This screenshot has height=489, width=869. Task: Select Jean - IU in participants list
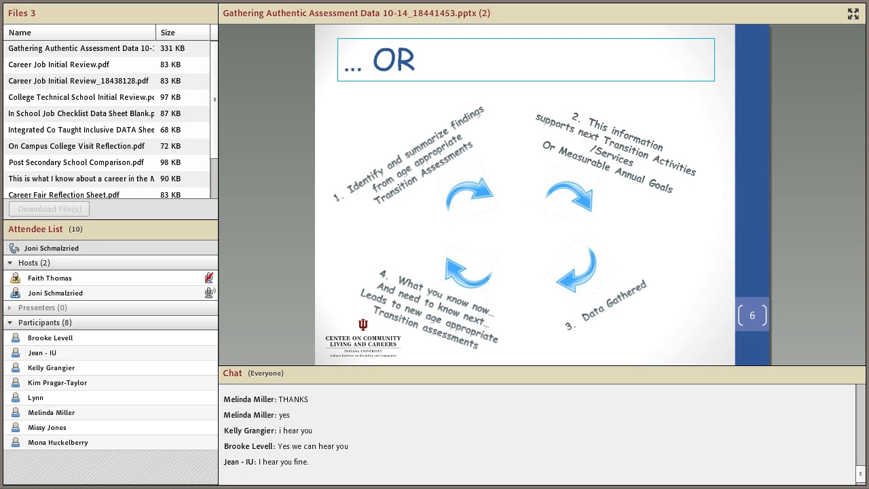point(110,352)
